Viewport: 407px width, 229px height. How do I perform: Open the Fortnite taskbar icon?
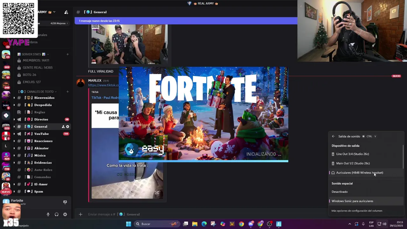click(x=279, y=224)
